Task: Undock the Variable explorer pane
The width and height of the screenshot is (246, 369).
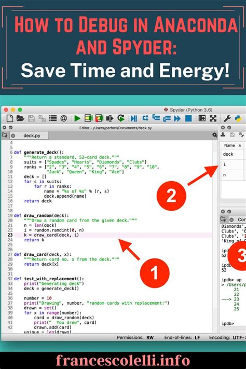Action: click(229, 128)
